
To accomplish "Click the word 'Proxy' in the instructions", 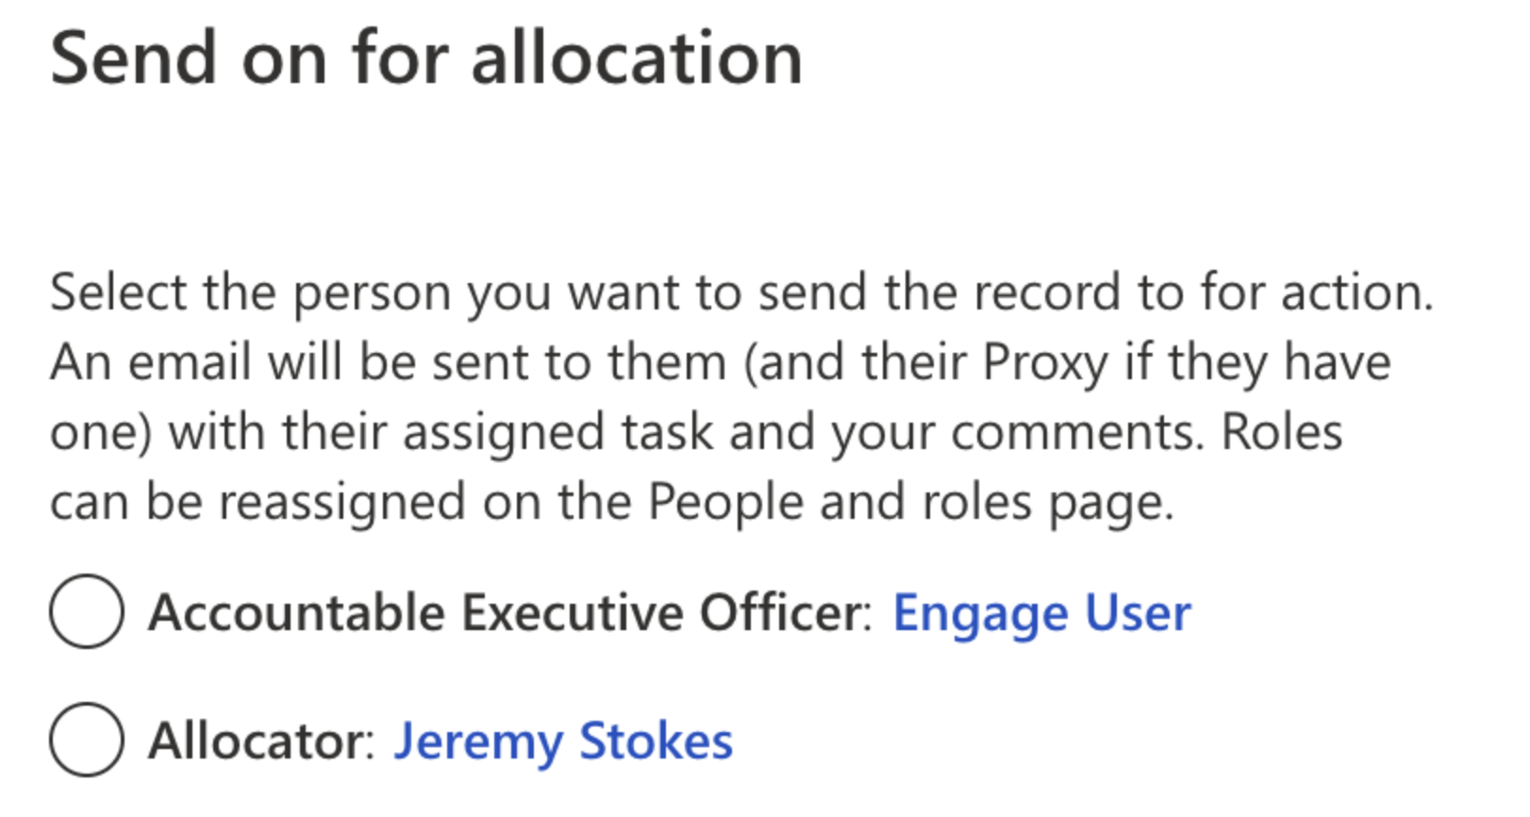I will (1044, 363).
